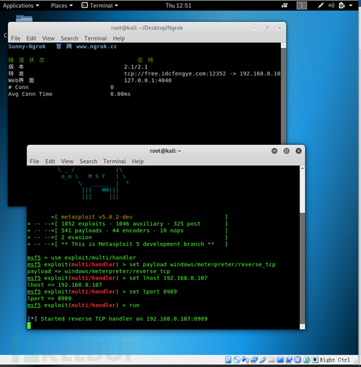Click VirtualBox keyboard capture arrow icon
The height and width of the screenshot is (367, 361).
pos(315,359)
